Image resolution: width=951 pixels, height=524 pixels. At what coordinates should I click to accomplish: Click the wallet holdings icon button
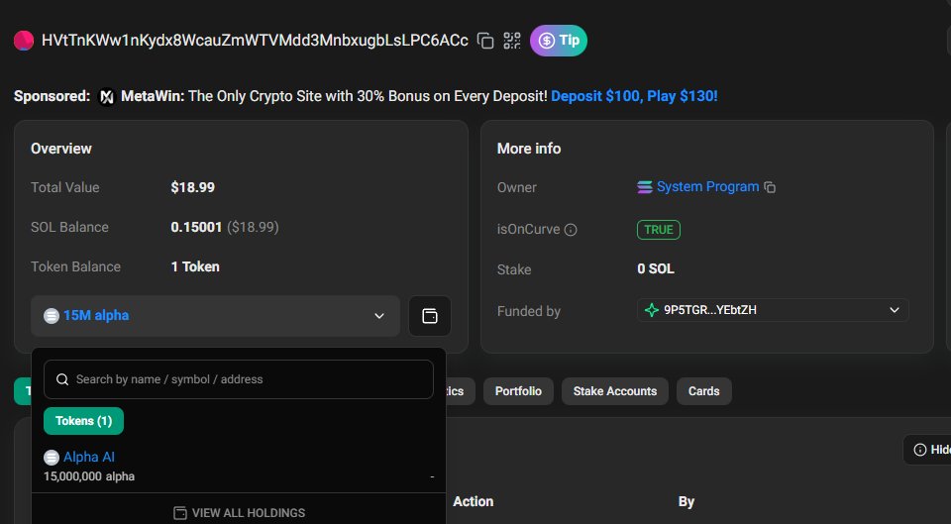click(x=429, y=316)
